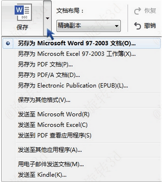The height and width of the screenshot is (182, 162).
Task: Click the 撤销 undo button
Action: click(145, 25)
